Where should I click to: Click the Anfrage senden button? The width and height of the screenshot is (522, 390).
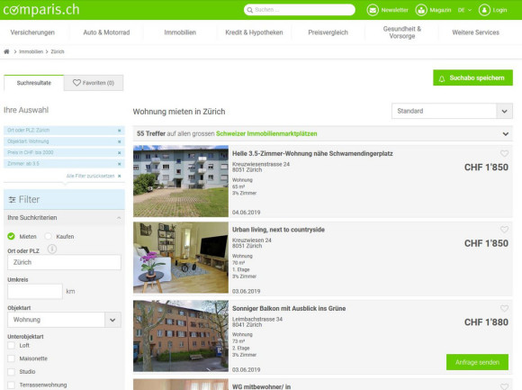[x=477, y=362]
